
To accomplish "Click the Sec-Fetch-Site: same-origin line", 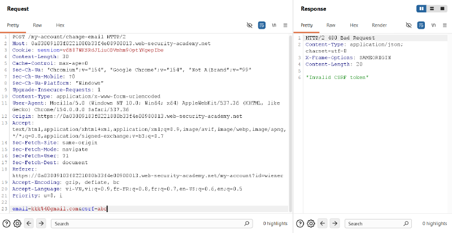I will tap(55, 143).
